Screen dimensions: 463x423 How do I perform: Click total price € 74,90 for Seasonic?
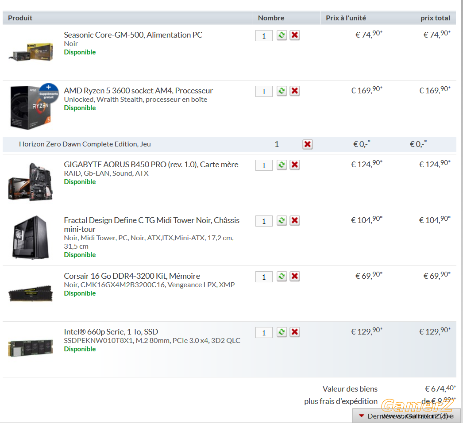[x=437, y=34]
